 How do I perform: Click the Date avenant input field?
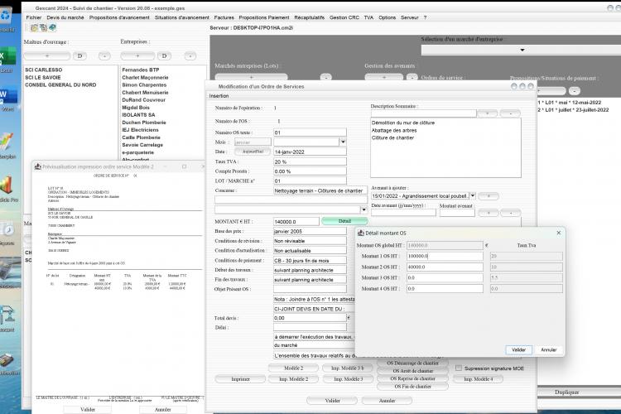pyautogui.click(x=403, y=212)
